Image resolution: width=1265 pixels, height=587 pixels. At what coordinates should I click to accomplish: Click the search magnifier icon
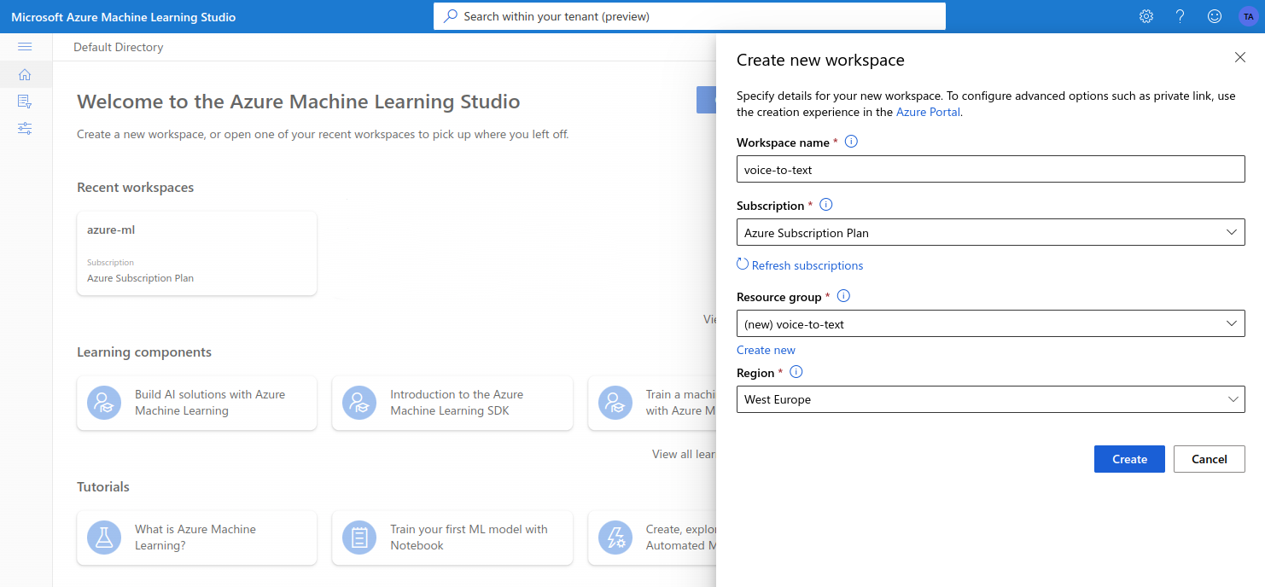[x=450, y=16]
